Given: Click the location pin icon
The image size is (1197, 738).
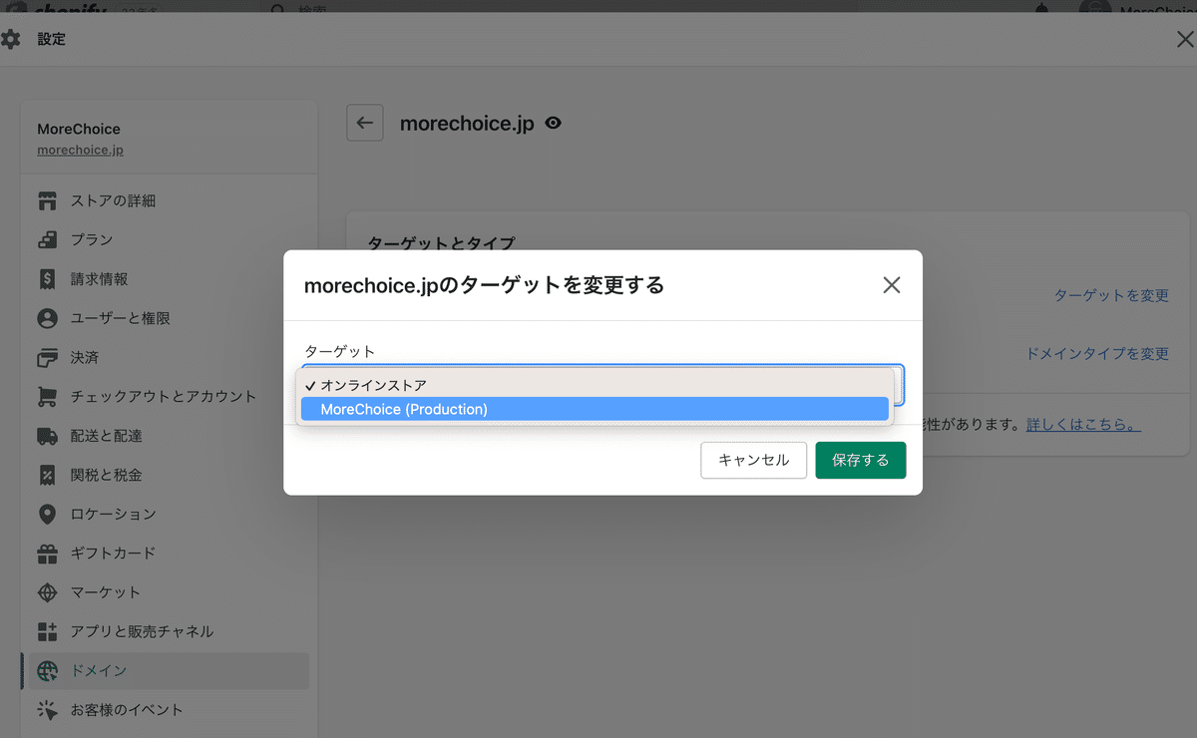Looking at the screenshot, I should (47, 514).
